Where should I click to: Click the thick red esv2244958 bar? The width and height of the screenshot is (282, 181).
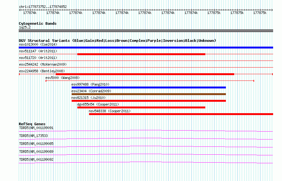pos(145,74)
